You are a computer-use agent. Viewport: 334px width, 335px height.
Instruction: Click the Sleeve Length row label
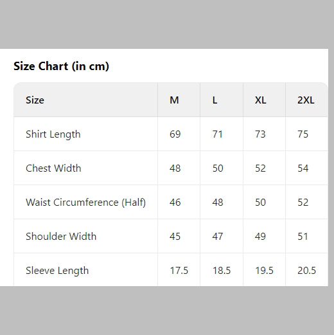[57, 271]
